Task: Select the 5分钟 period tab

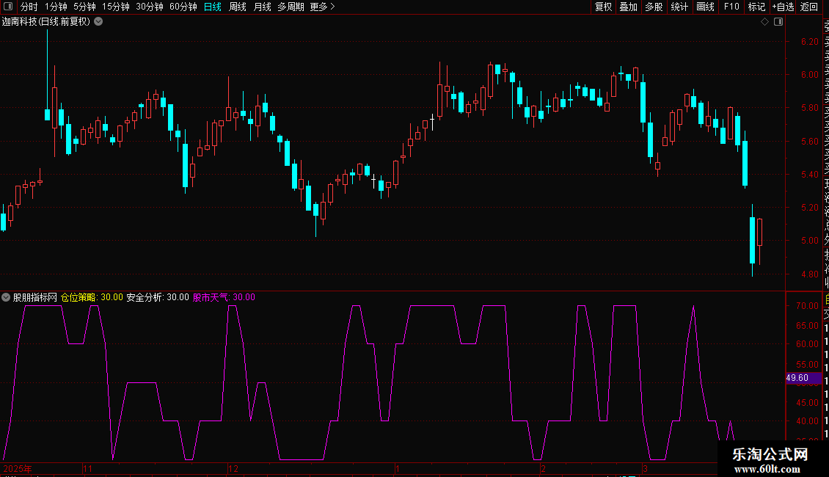Action: click(x=84, y=7)
